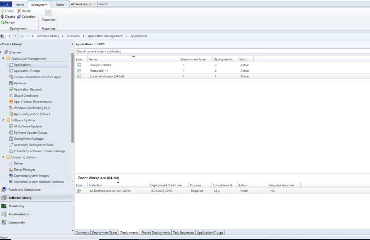Collapse the Operating Systems tree node
This screenshot has height=240, width=370.
pyautogui.click(x=3, y=157)
